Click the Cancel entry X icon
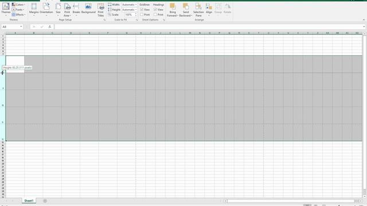 (34, 27)
